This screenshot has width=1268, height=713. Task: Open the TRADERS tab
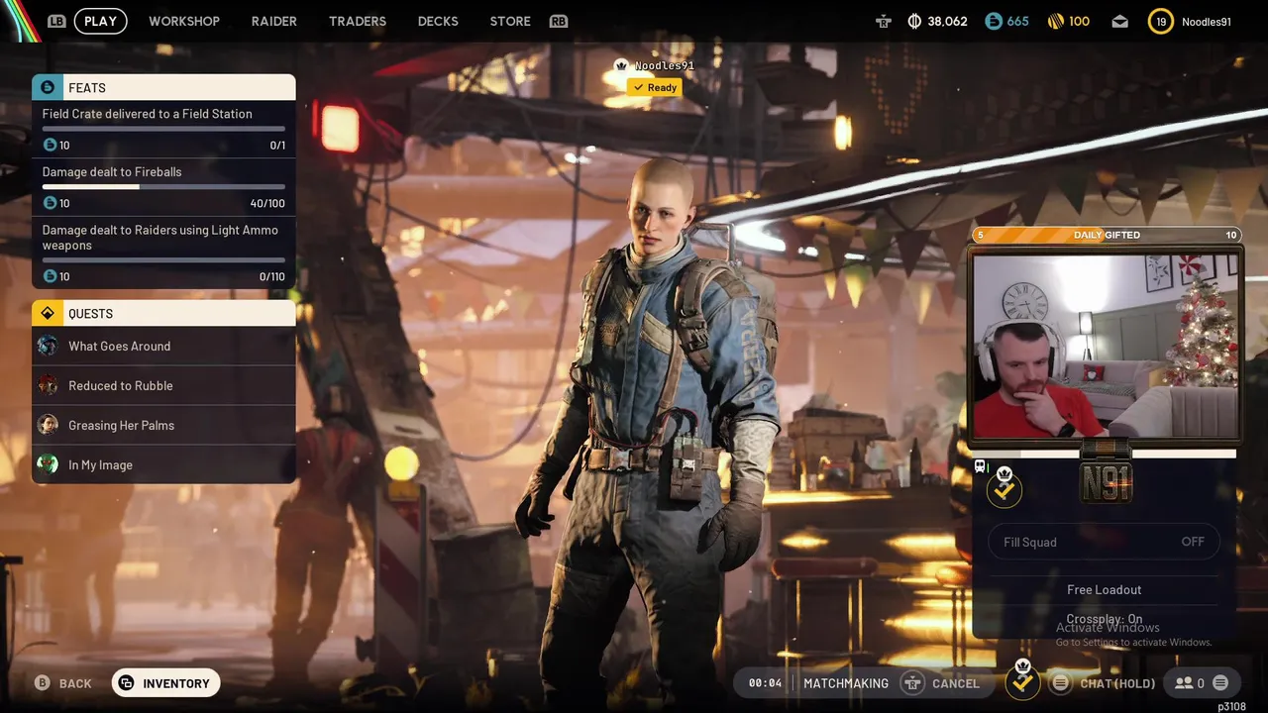click(x=358, y=21)
